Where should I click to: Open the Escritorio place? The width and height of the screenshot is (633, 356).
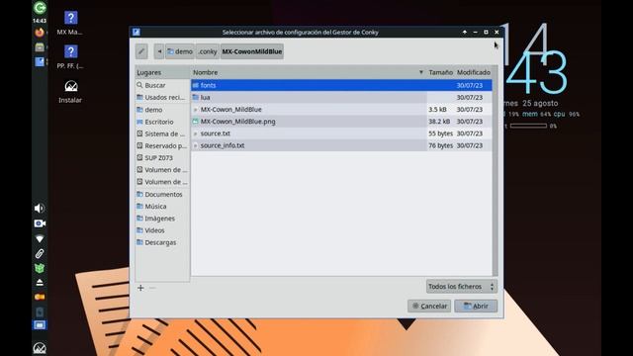[x=162, y=122]
